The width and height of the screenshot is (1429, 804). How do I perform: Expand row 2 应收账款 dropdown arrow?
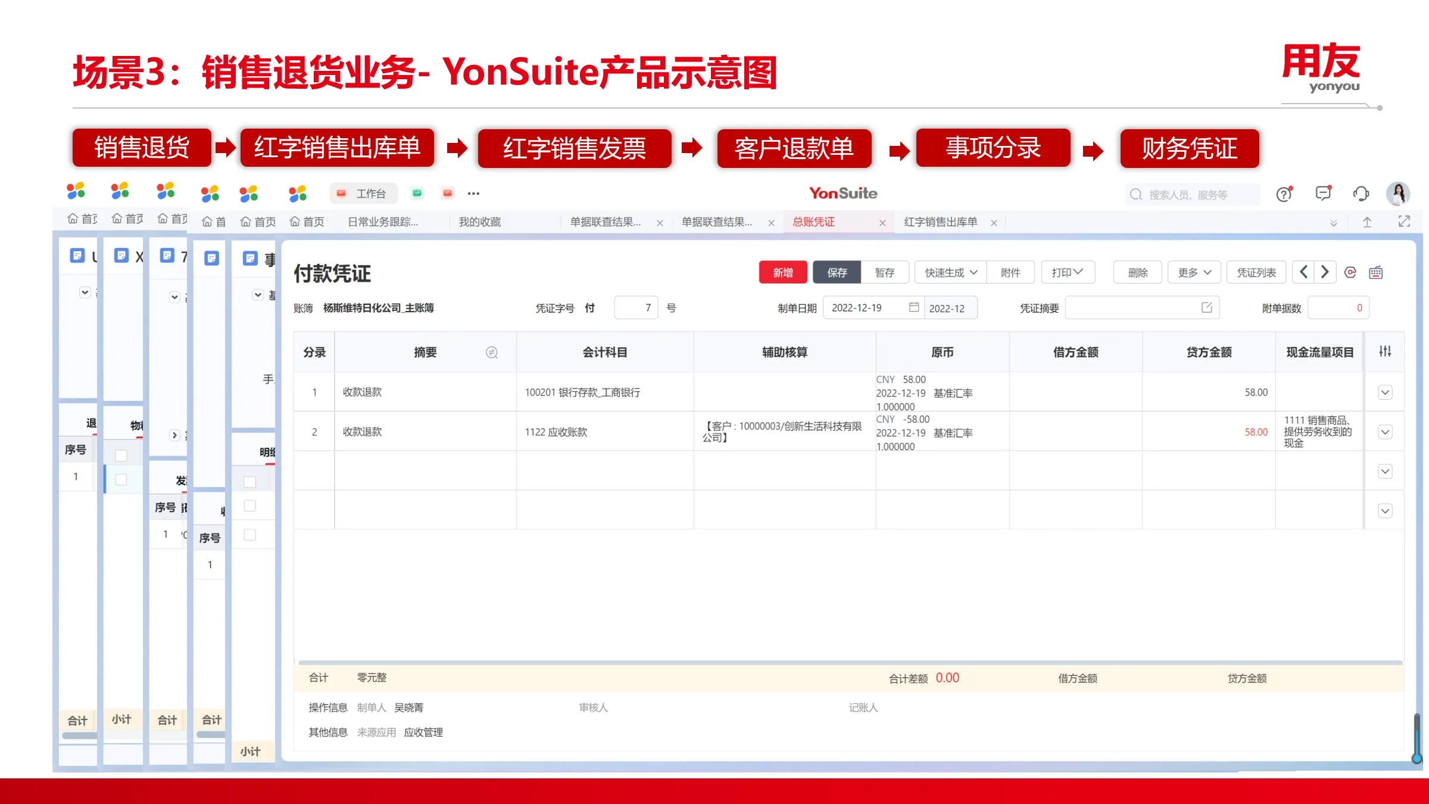pyautogui.click(x=1385, y=432)
